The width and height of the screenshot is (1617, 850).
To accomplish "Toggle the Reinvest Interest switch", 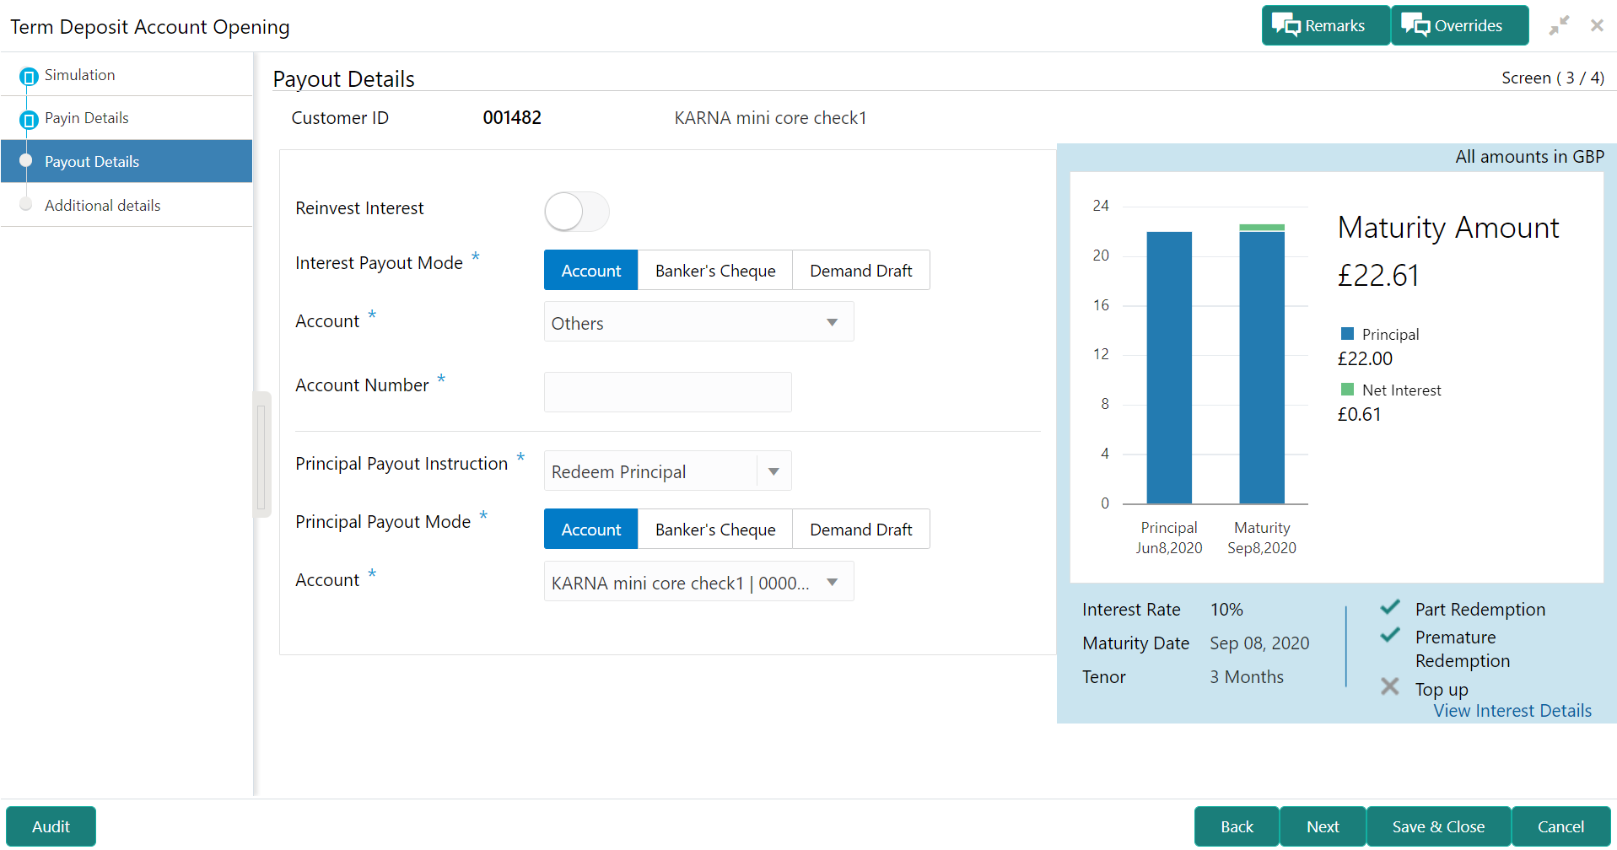I will (x=576, y=211).
